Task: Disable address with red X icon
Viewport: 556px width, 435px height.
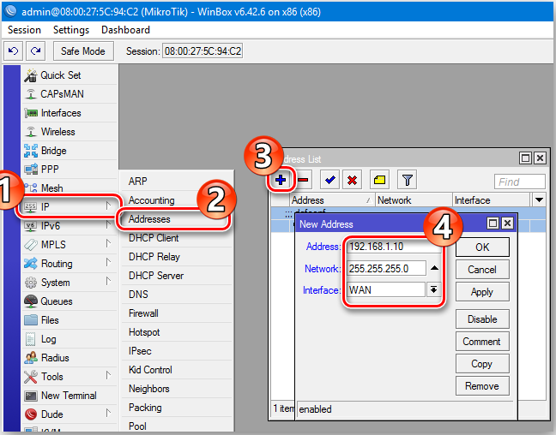Action: pyautogui.click(x=352, y=180)
